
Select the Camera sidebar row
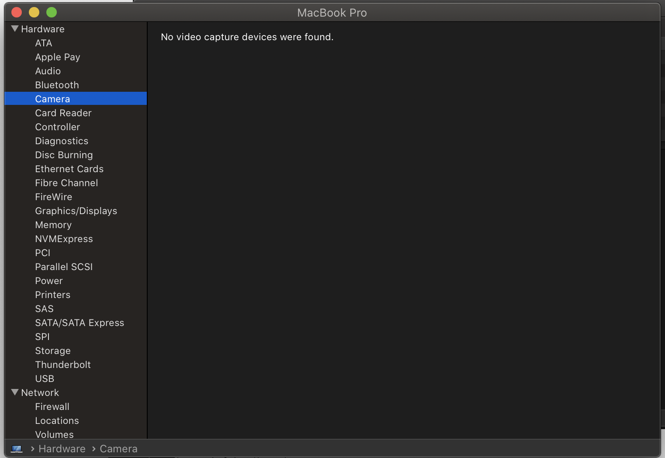[76, 99]
